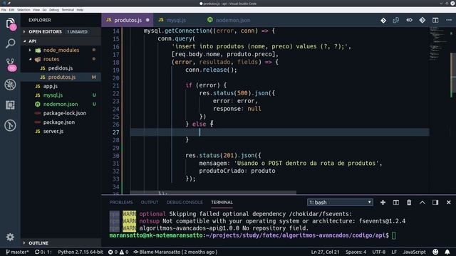Open the DEBUG CONSOLE panel tab
Image resolution: width=456 pixels, height=256 pixels.
click(185, 202)
